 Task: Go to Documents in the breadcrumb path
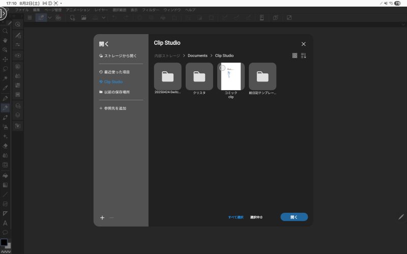[x=197, y=55]
